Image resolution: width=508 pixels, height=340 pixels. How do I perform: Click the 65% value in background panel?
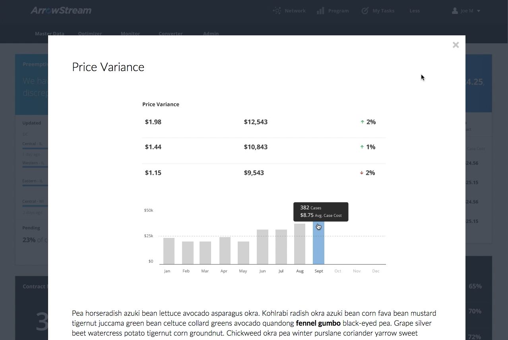coord(475,286)
